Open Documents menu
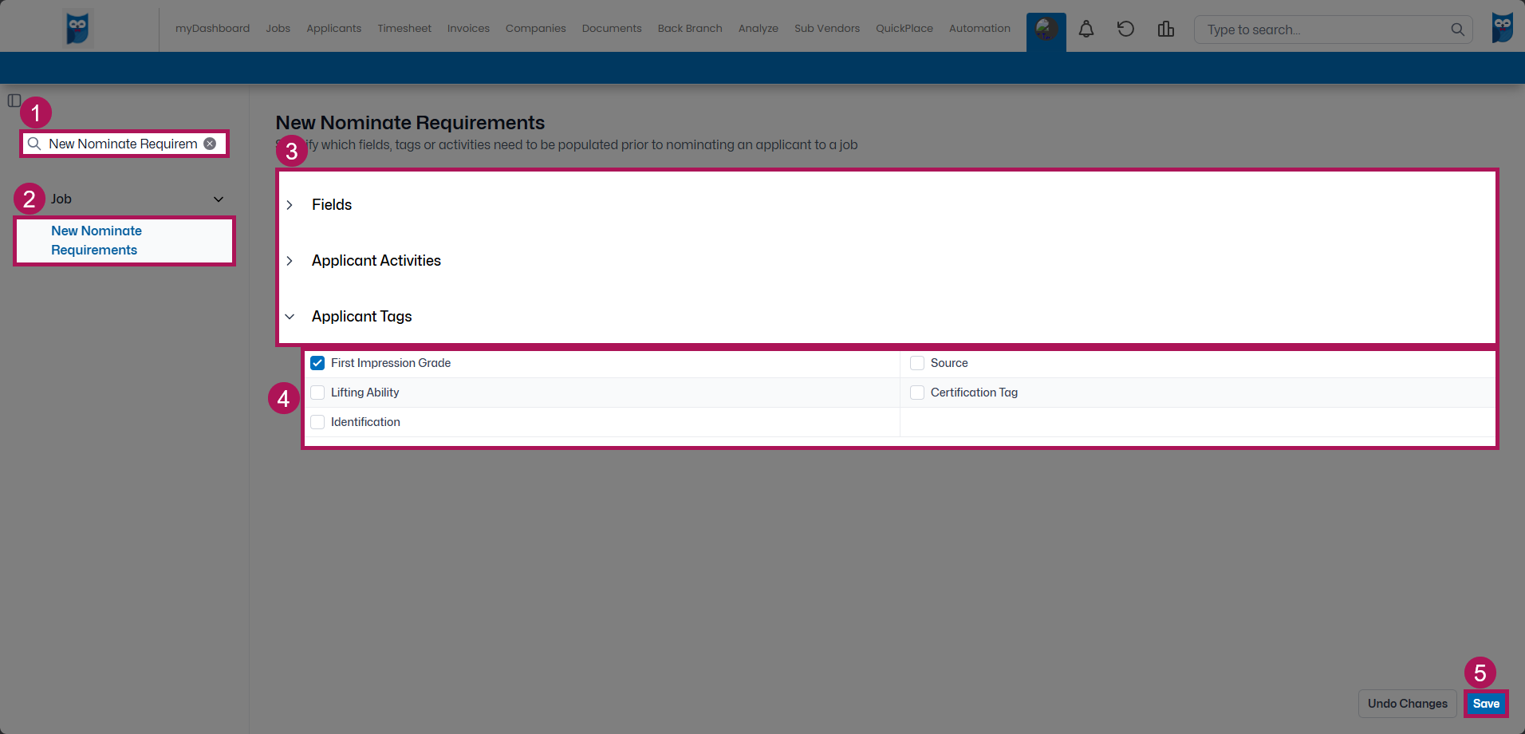This screenshot has width=1525, height=734. click(x=612, y=28)
